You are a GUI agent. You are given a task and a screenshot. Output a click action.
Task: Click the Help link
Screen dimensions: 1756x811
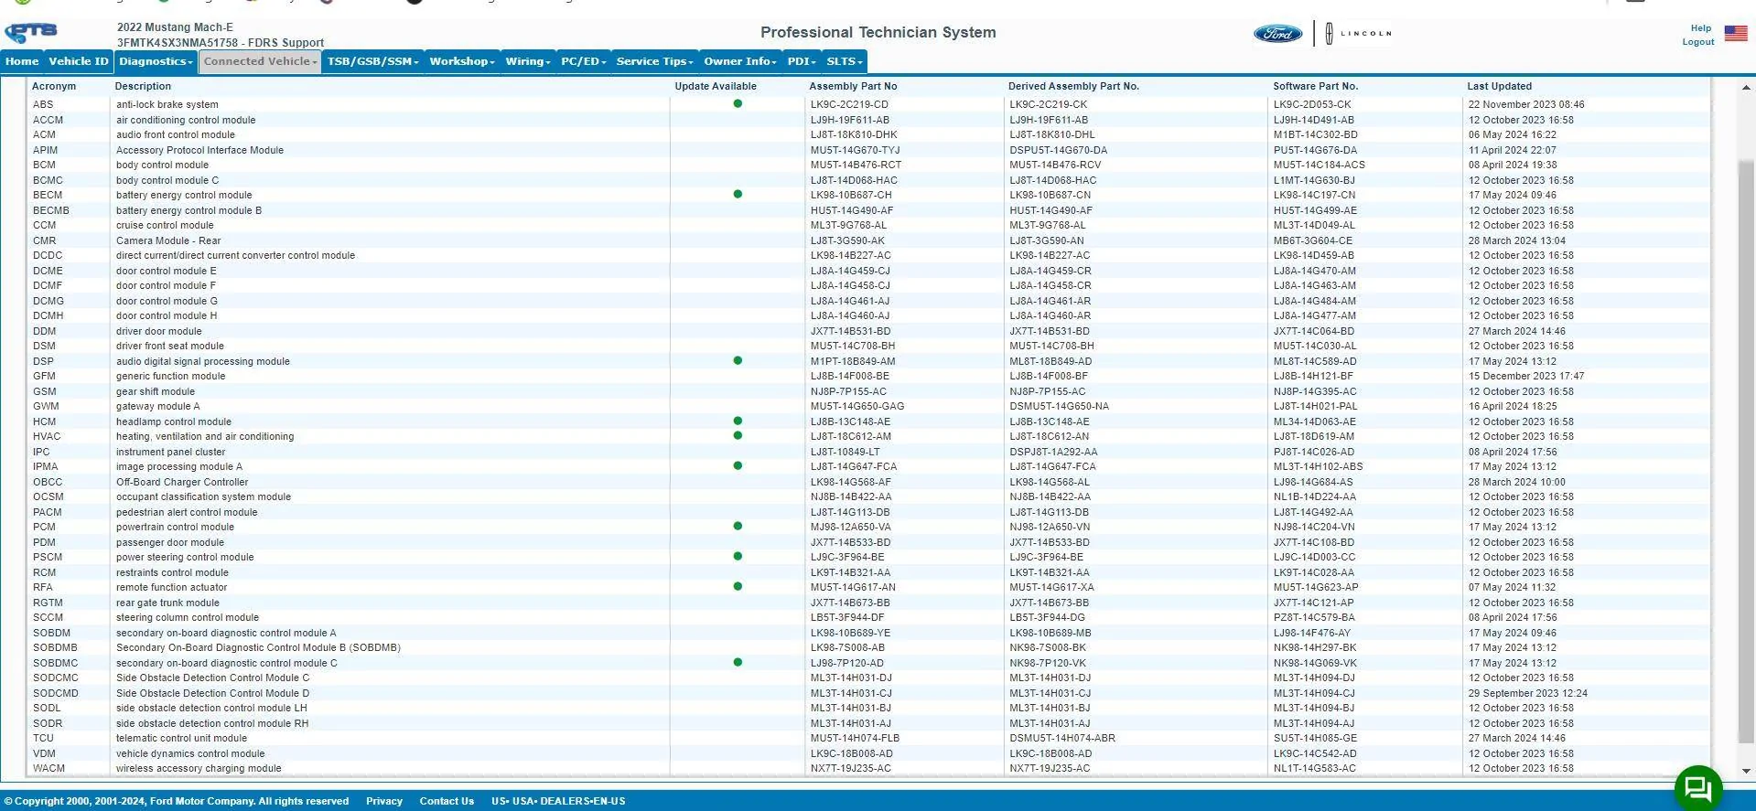tap(1700, 28)
